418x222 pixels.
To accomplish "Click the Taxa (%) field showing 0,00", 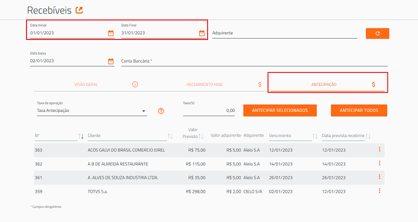I will [209, 111].
